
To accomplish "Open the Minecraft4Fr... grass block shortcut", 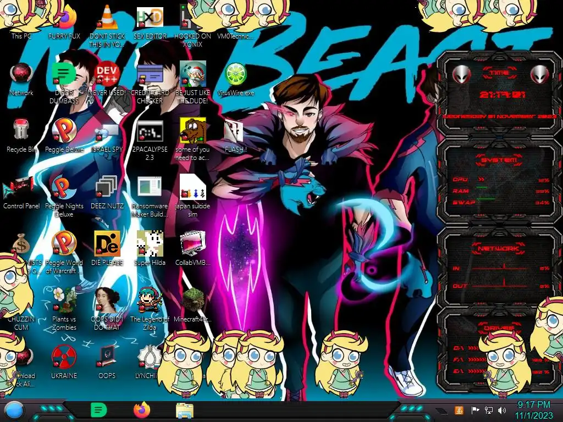I will [x=193, y=300].
